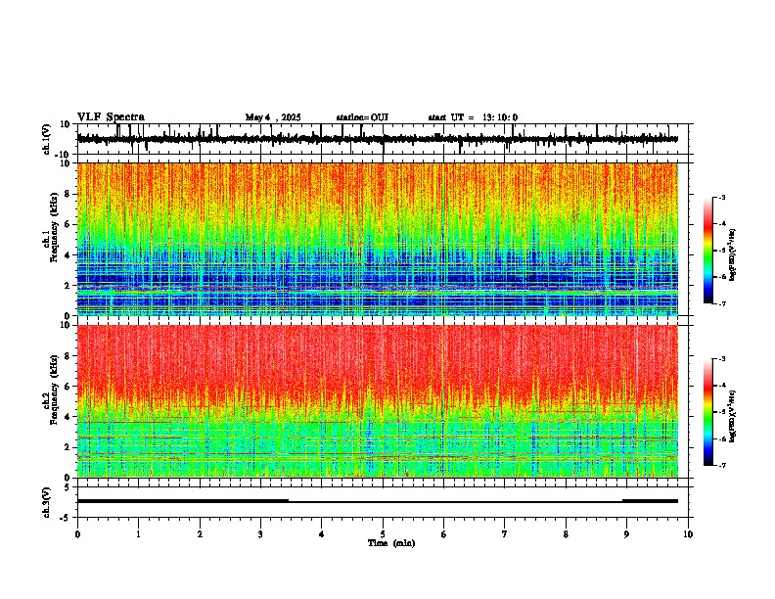Click the time axis tick label "1"
775x599 pixels.
[138, 534]
